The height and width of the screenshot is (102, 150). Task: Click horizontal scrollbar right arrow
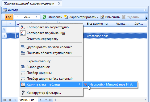click(145, 100)
